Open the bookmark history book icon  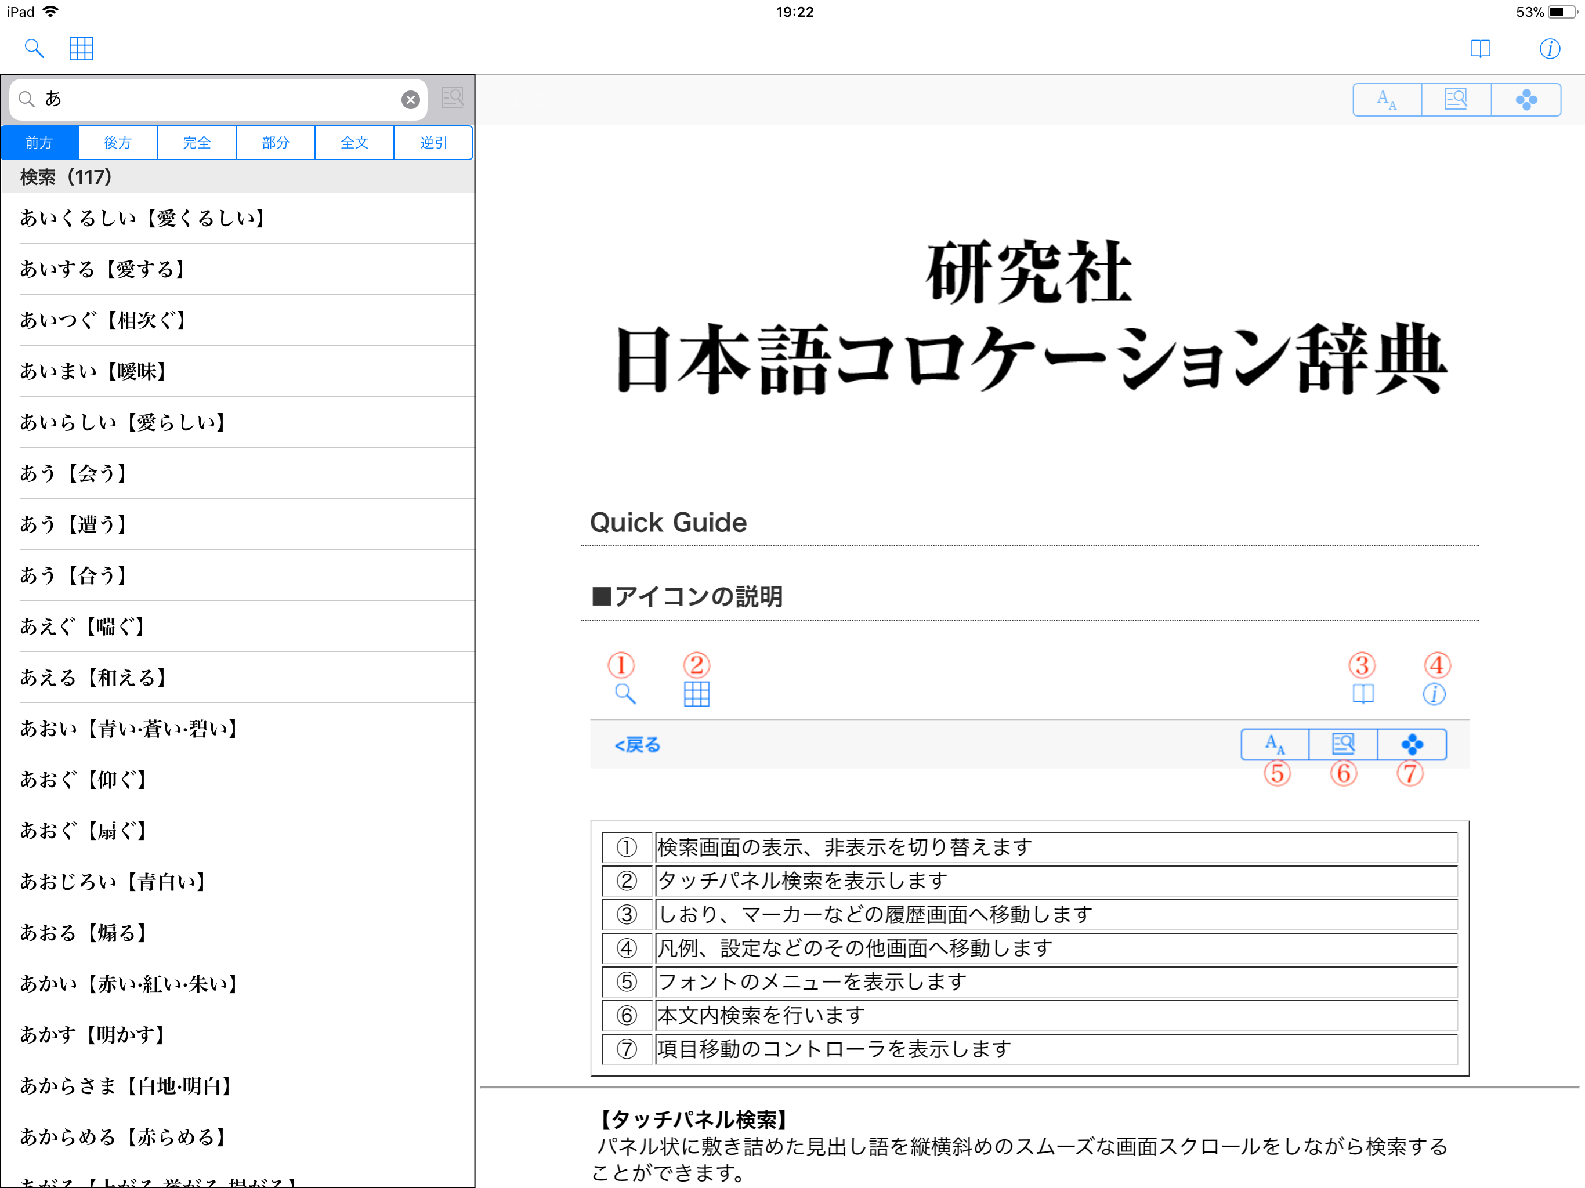pyautogui.click(x=1479, y=49)
